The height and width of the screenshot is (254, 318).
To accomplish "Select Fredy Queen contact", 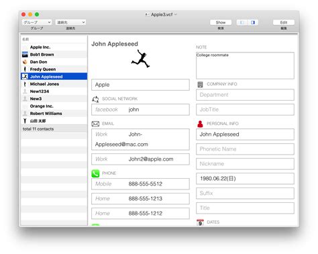I will [x=54, y=69].
